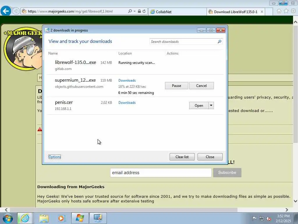Cancel the supermium download
Viewport: 298px width, 224px height.
pyautogui.click(x=201, y=86)
